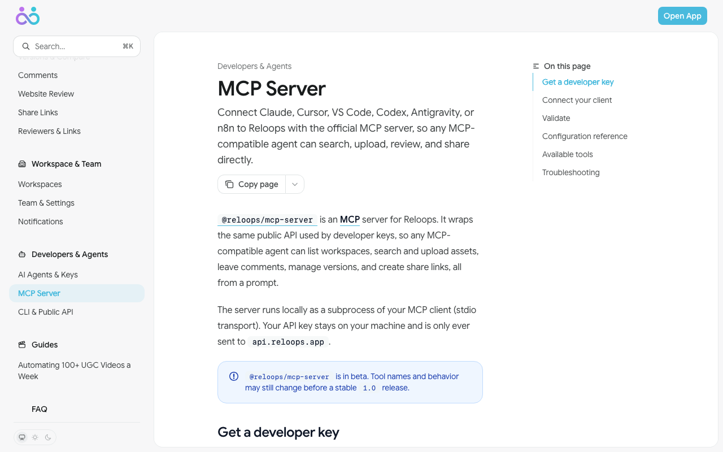This screenshot has width=723, height=452.
Task: Jump to Connect your client section
Action: click(x=577, y=100)
